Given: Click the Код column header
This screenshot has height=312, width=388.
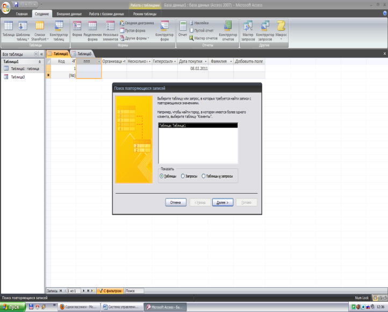Looking at the screenshot, I should click(63, 61).
